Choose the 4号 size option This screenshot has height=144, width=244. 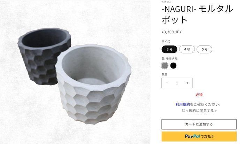click(x=187, y=49)
